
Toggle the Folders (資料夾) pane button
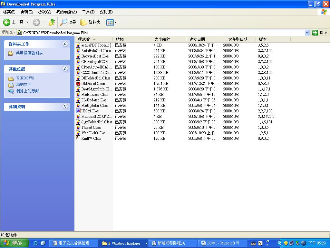[x=91, y=22]
